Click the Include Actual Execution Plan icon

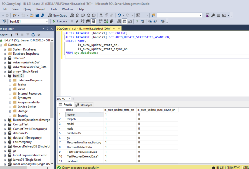(x=101, y=21)
